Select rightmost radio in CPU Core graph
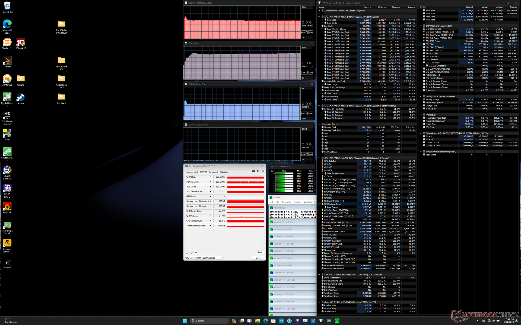The image size is (521, 325). pos(310,63)
